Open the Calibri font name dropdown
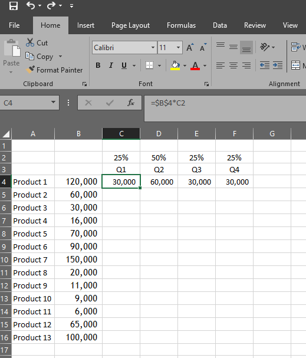The height and width of the screenshot is (358, 306). click(153, 48)
